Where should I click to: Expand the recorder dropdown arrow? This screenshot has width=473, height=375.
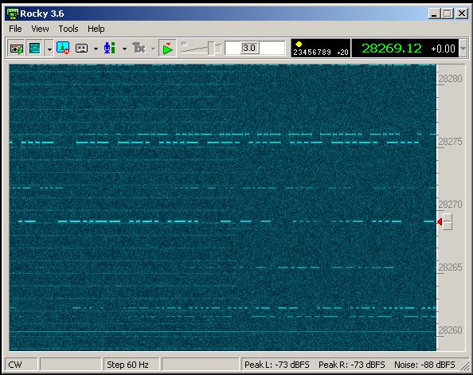pyautogui.click(x=96, y=49)
